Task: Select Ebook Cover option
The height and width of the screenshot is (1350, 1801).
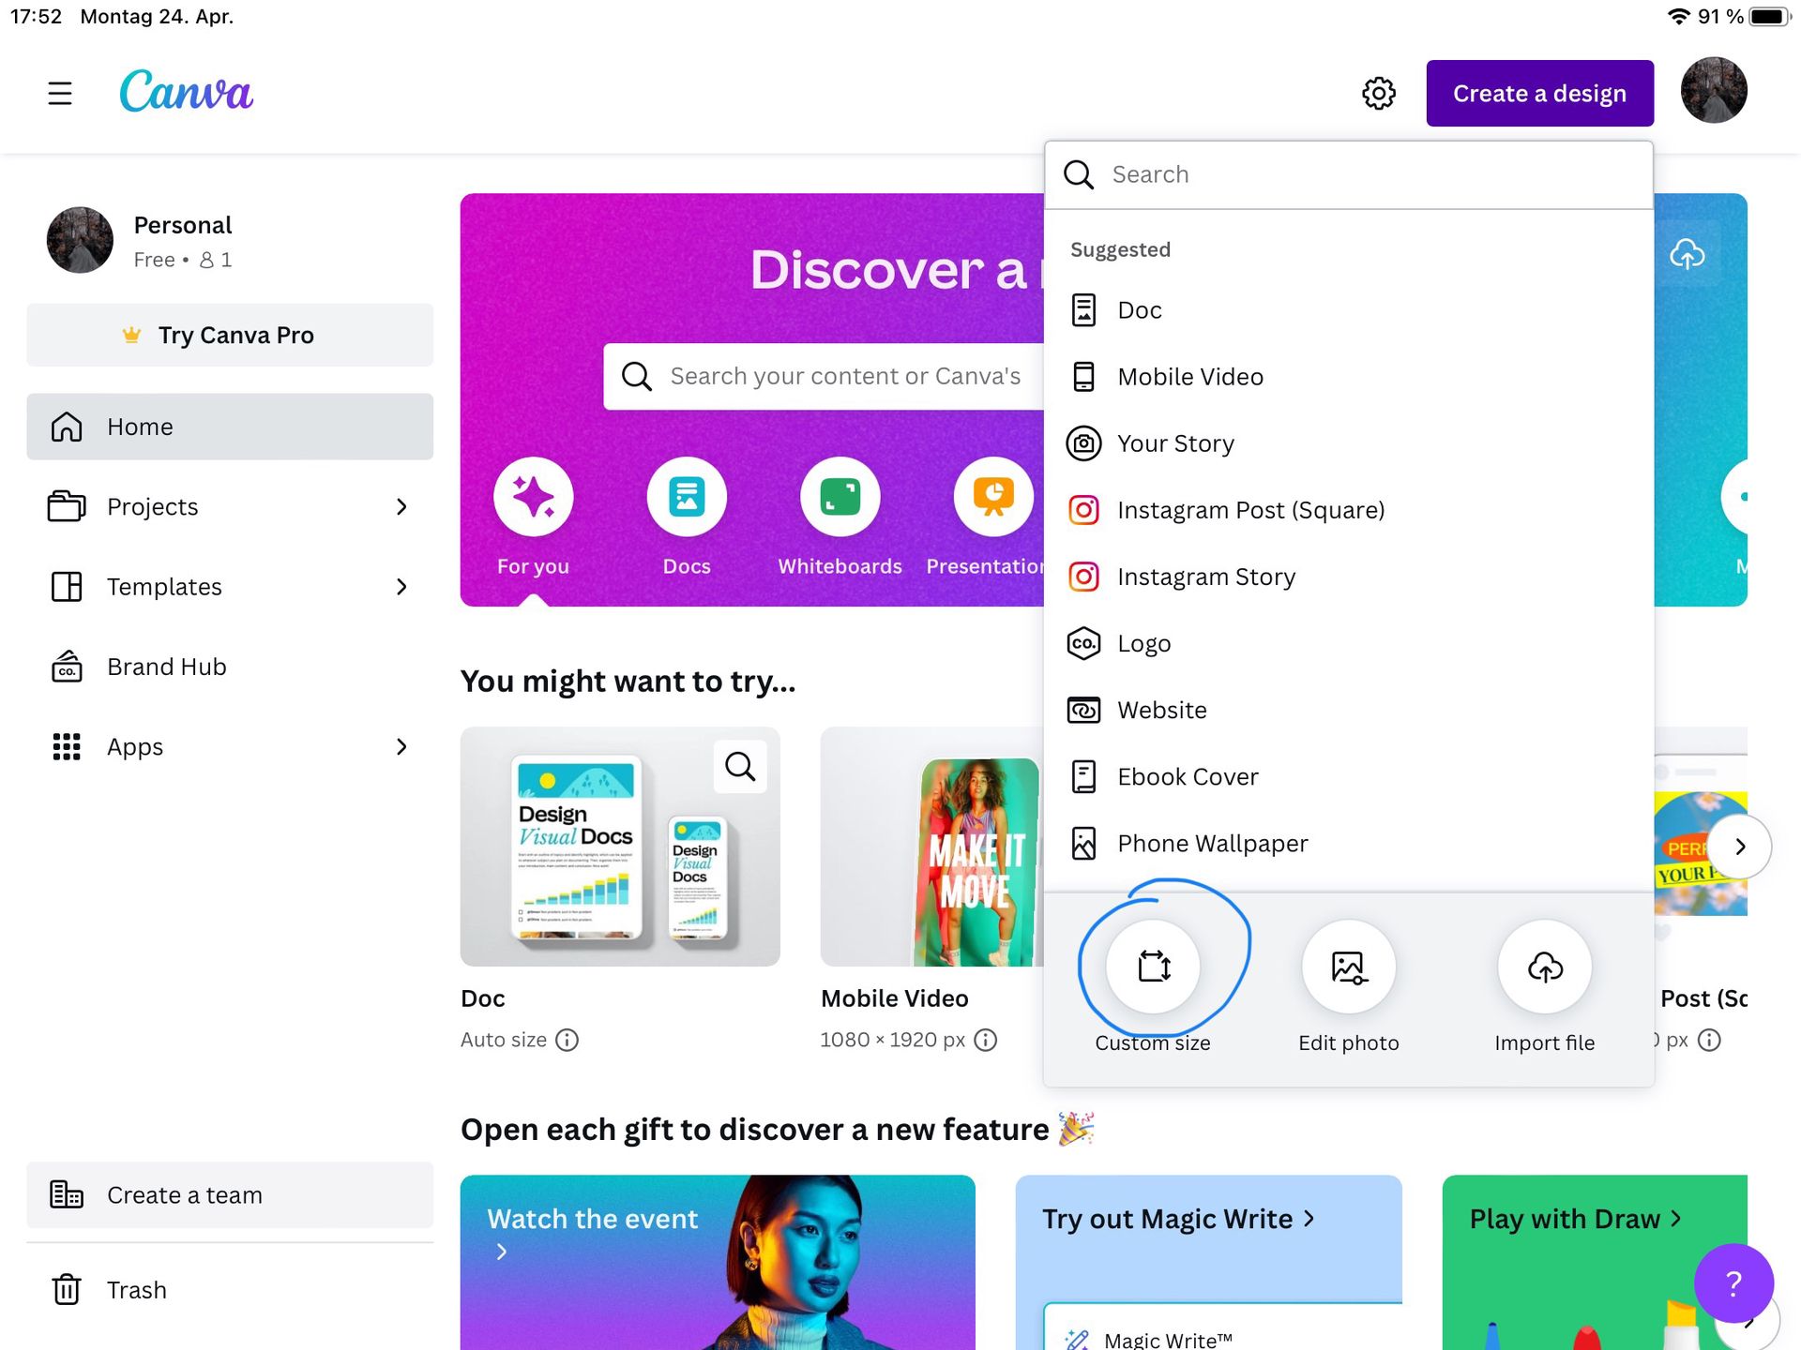Action: 1348,776
